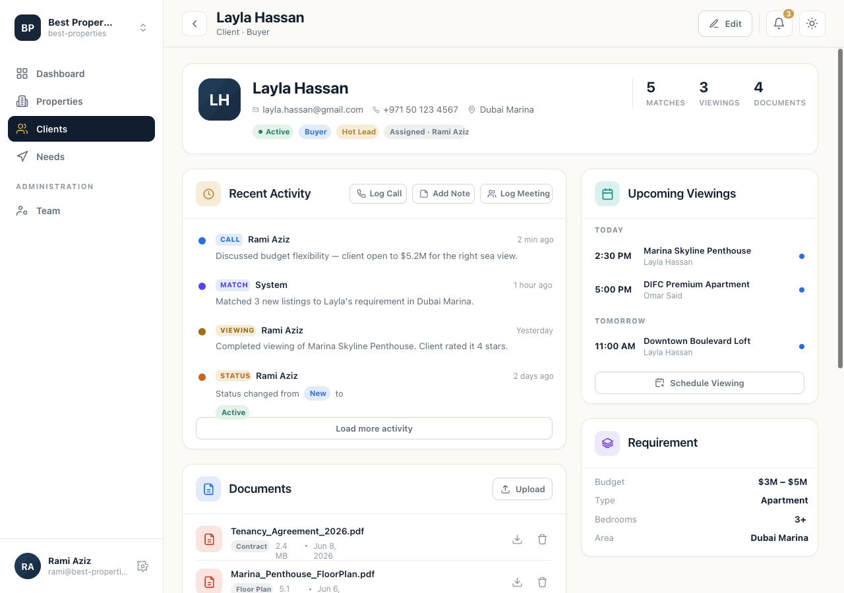Viewport: 844px width, 593px height.
Task: Click budget value $3M – $5M
Action: [782, 482]
